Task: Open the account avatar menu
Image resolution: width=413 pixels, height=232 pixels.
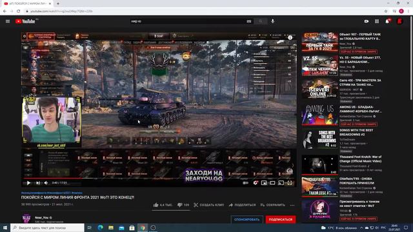Action: click(399, 21)
